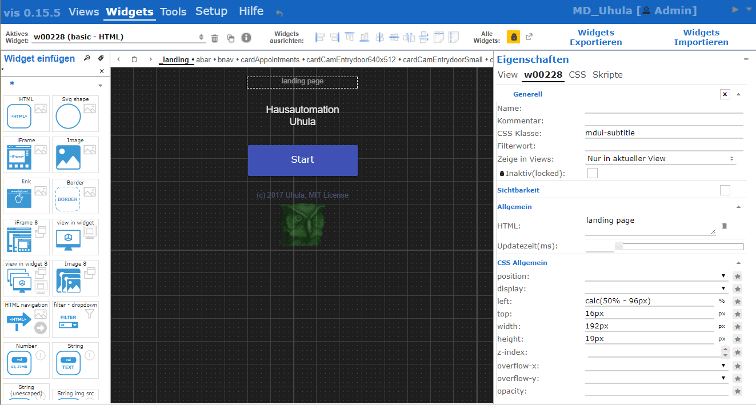Viewport: 756px width, 405px height.
Task: Open the Tools menu
Action: [x=173, y=11]
